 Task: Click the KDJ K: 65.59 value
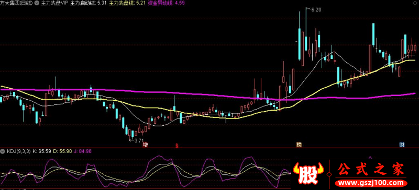pyautogui.click(x=42, y=151)
